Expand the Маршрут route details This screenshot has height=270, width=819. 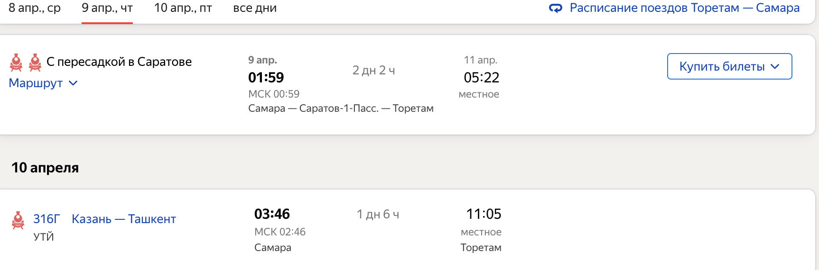coord(36,83)
